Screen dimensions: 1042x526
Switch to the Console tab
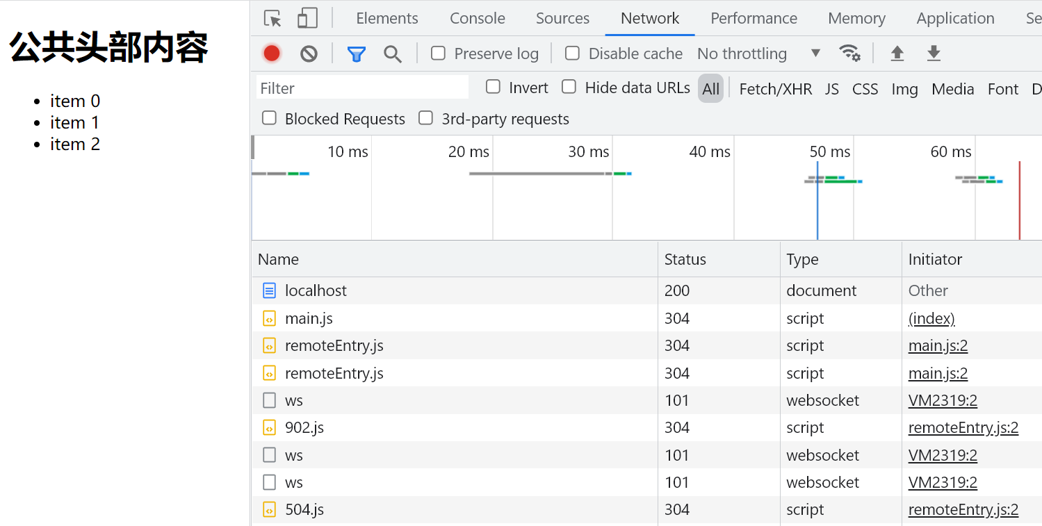coord(478,18)
